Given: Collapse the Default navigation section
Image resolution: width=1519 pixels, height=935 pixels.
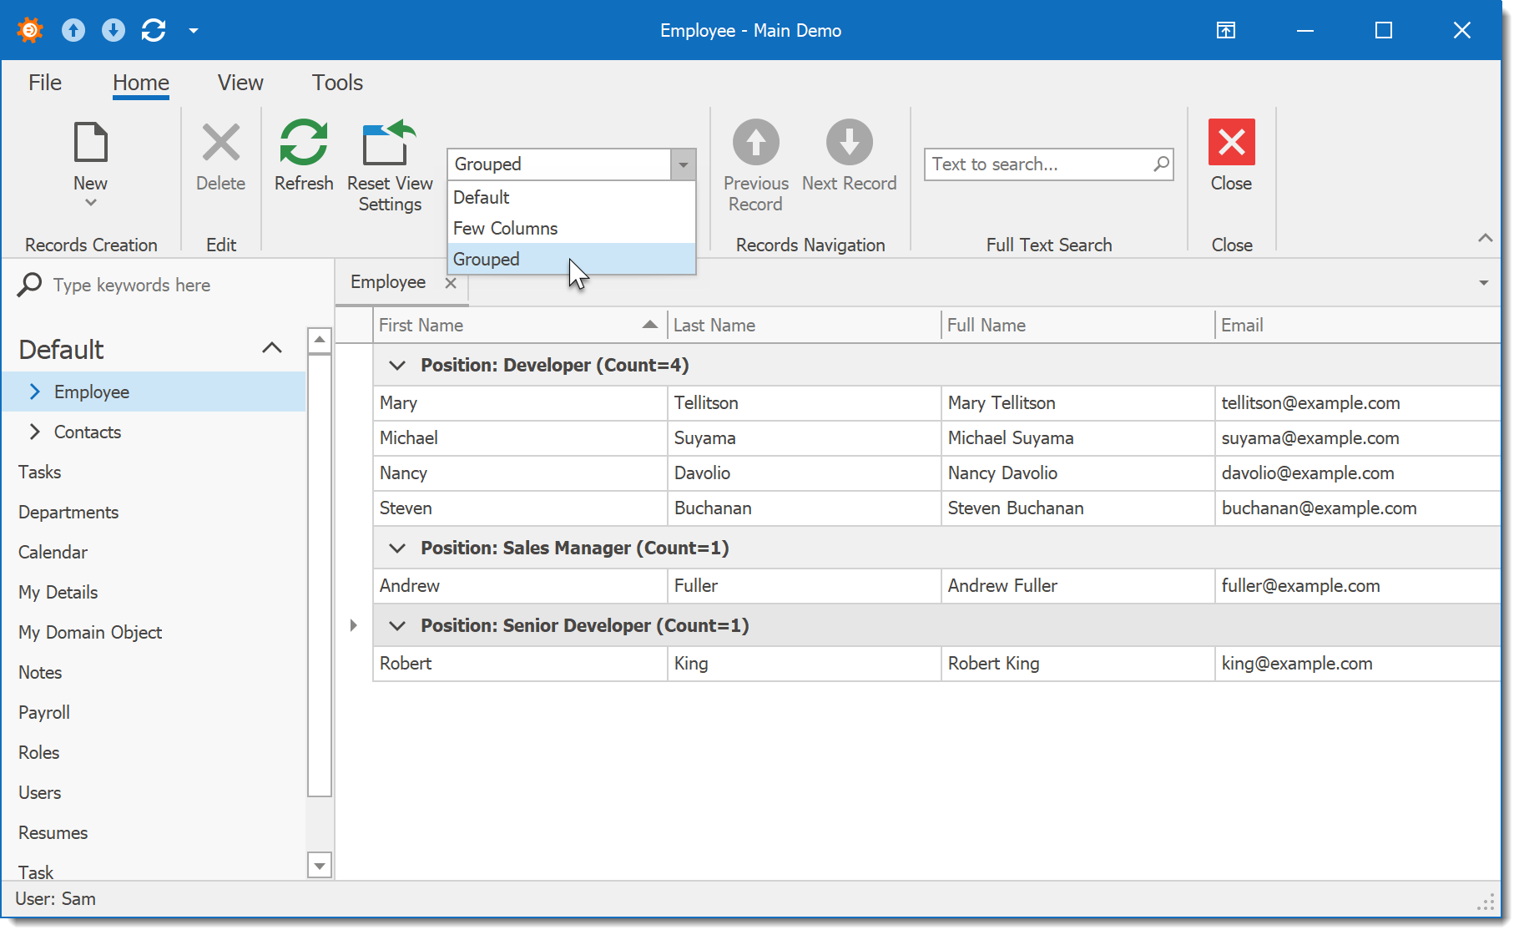Looking at the screenshot, I should coord(270,348).
